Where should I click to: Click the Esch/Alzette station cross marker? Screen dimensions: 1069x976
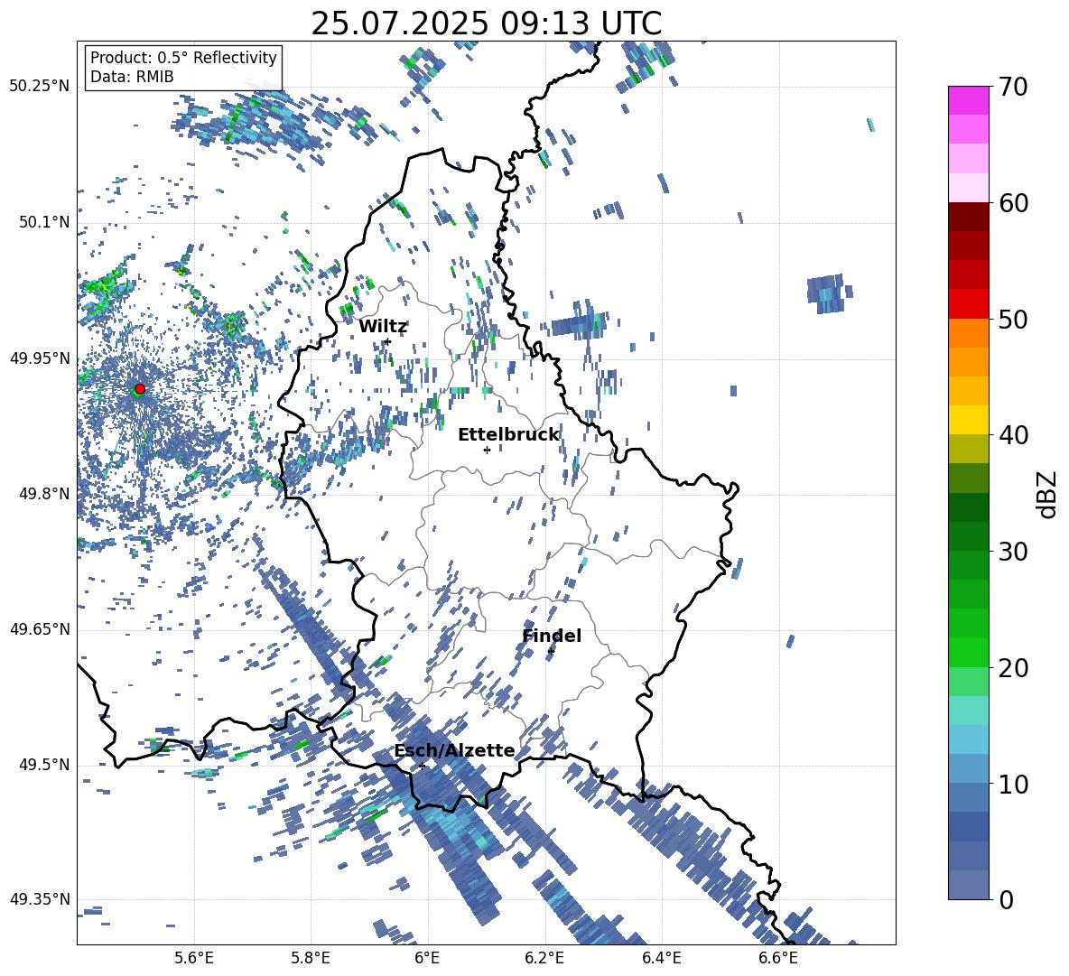(422, 766)
